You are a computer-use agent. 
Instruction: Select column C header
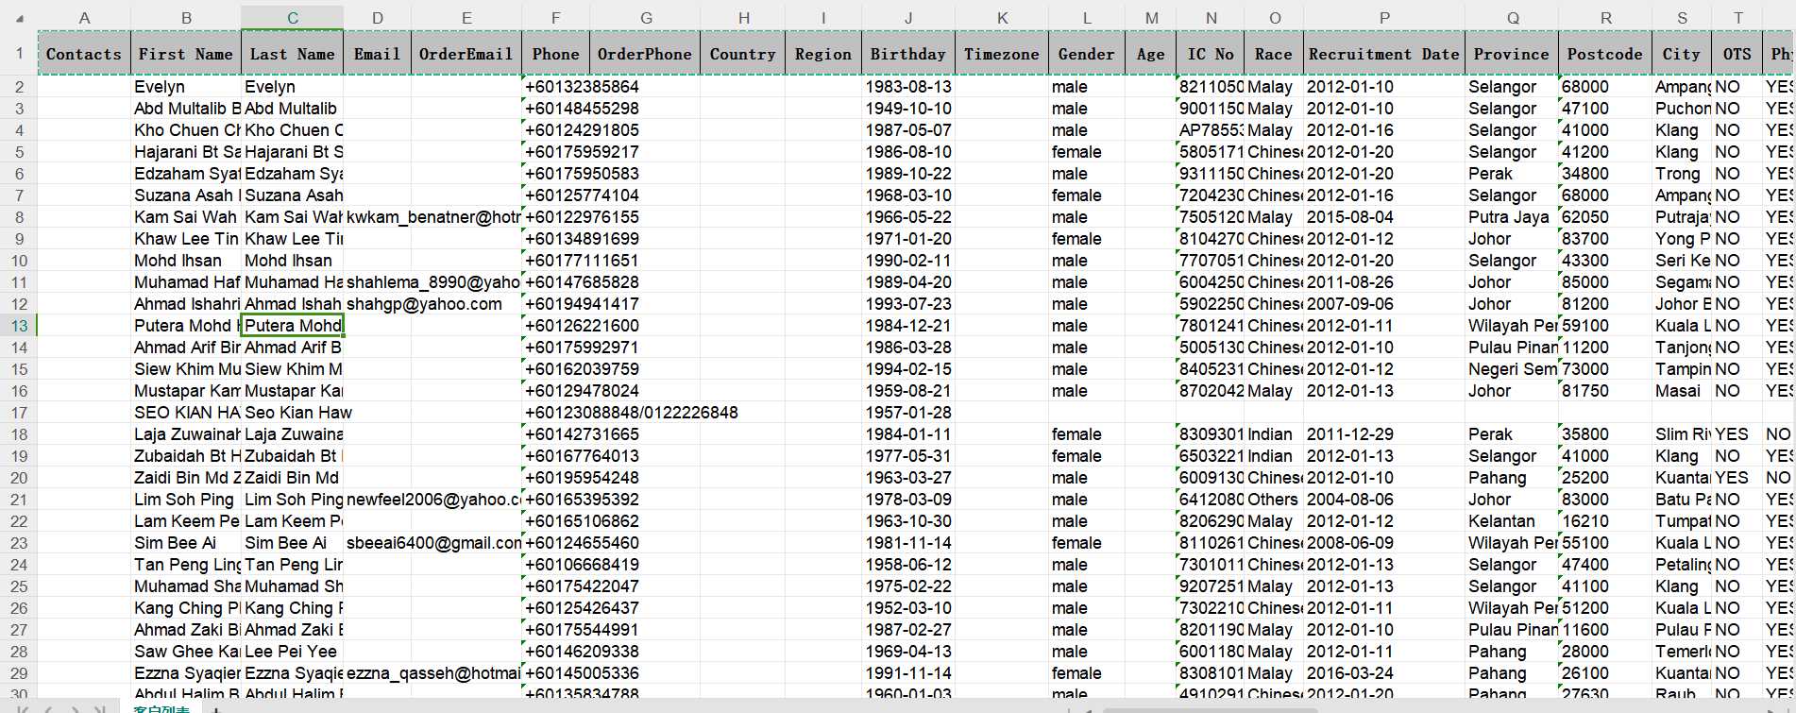(x=293, y=17)
